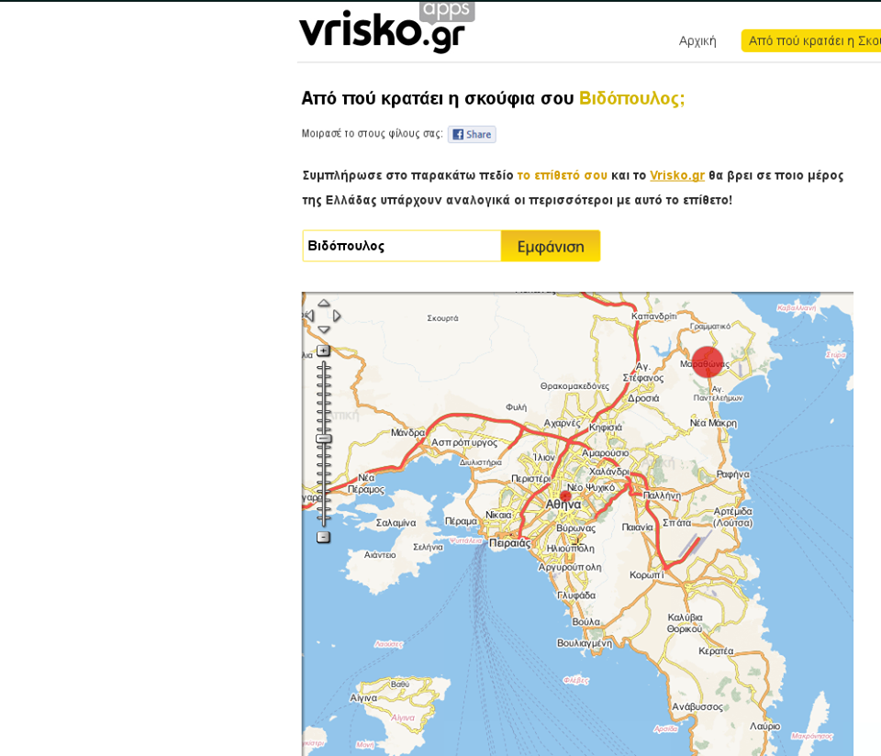The height and width of the screenshot is (756, 881).
Task: Click the large red marker at Μαραθώνας
Action: (708, 361)
